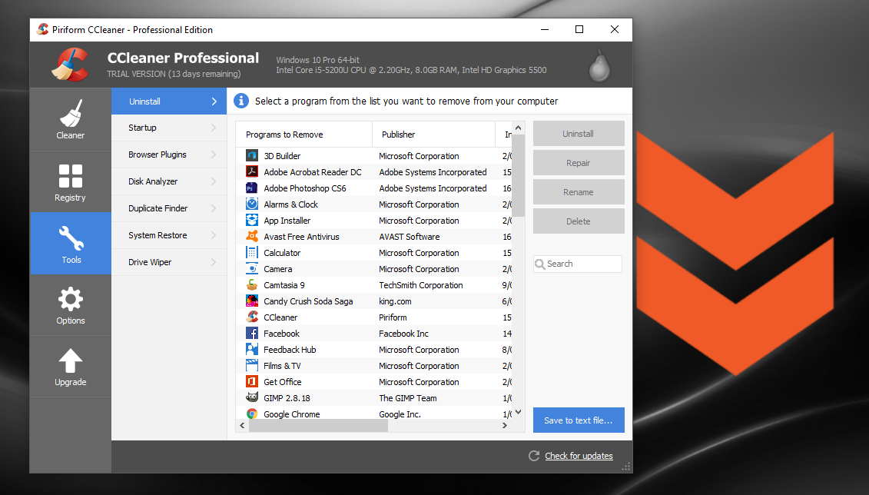Select the Camtasia 9 icon
The height and width of the screenshot is (495, 869).
tap(251, 285)
